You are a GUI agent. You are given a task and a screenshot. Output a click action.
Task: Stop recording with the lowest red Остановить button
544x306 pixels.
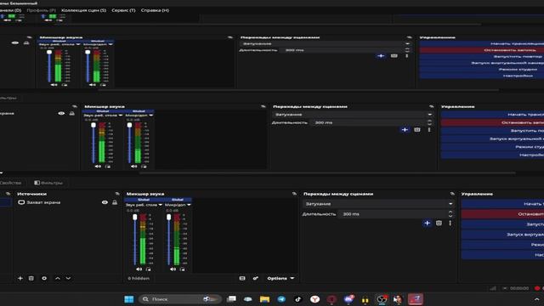click(502, 214)
